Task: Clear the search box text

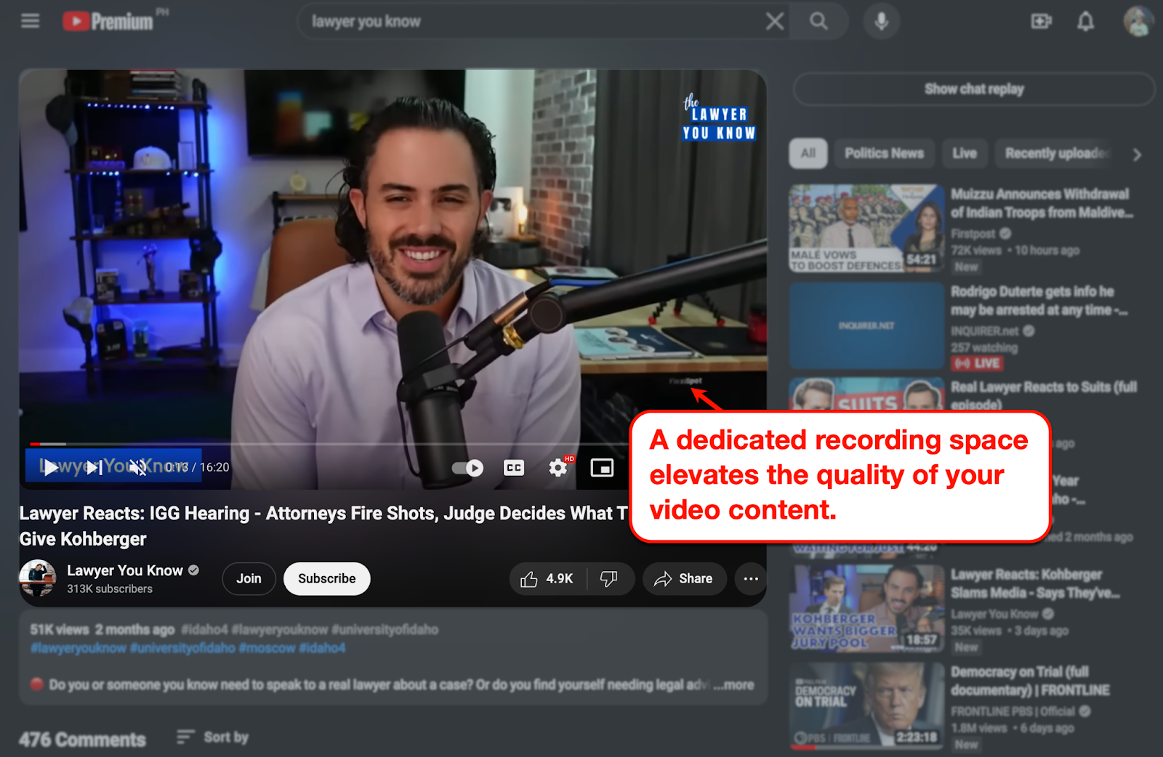Action: [x=775, y=21]
